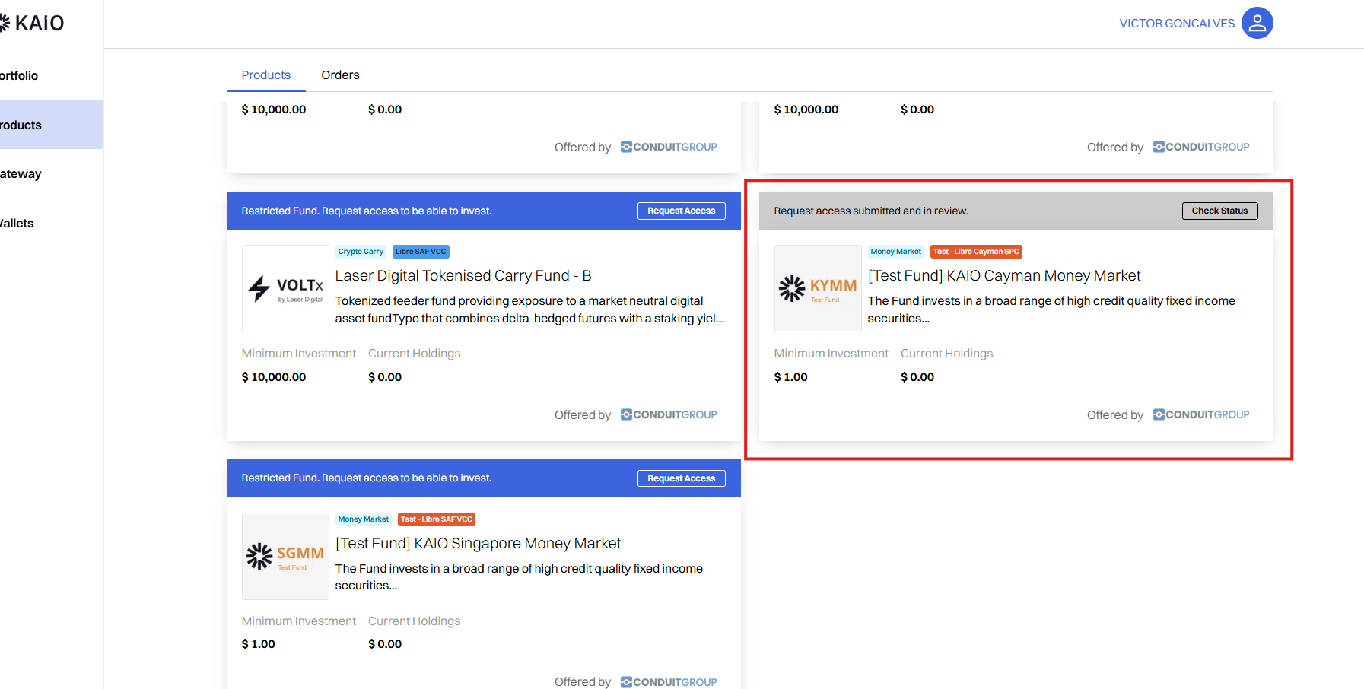
Task: Click Conduit Group logo on Cayman fund card
Action: point(1201,414)
